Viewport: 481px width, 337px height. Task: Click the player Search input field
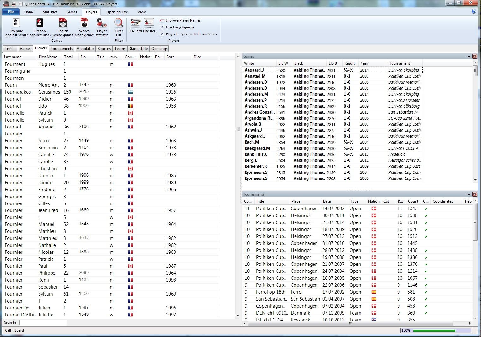click(x=43, y=323)
